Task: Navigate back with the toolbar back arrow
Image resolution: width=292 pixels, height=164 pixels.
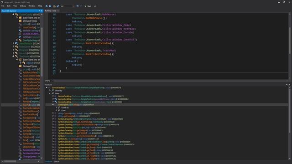Action: 47,6
